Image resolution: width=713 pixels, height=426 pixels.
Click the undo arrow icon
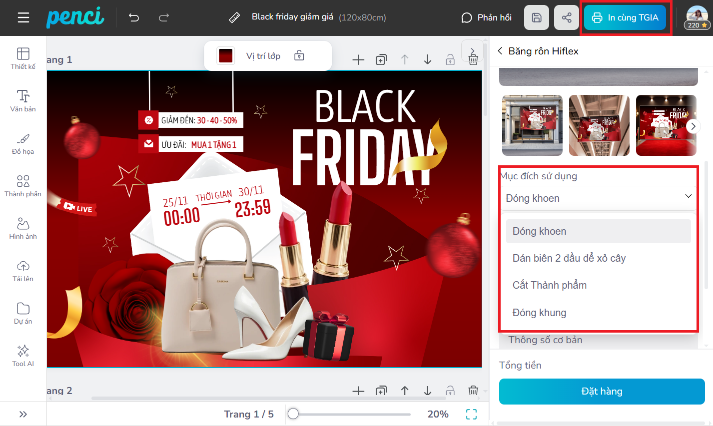134,18
